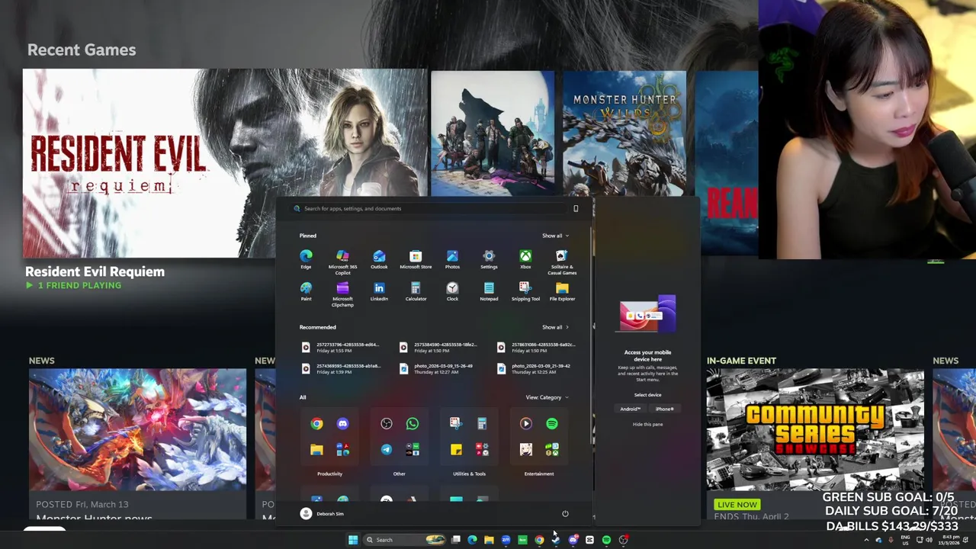Expand Pinned apps with Show all
The width and height of the screenshot is (976, 549).
pyautogui.click(x=555, y=236)
